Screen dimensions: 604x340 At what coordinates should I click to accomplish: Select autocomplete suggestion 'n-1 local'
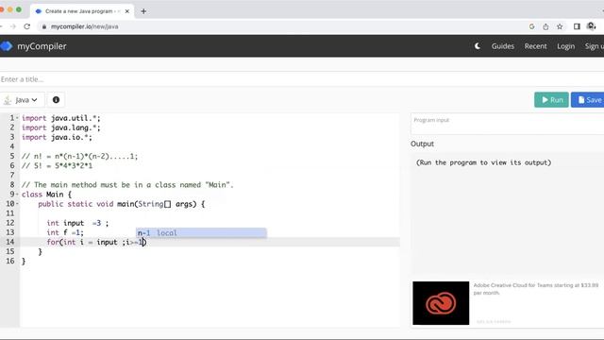201,233
